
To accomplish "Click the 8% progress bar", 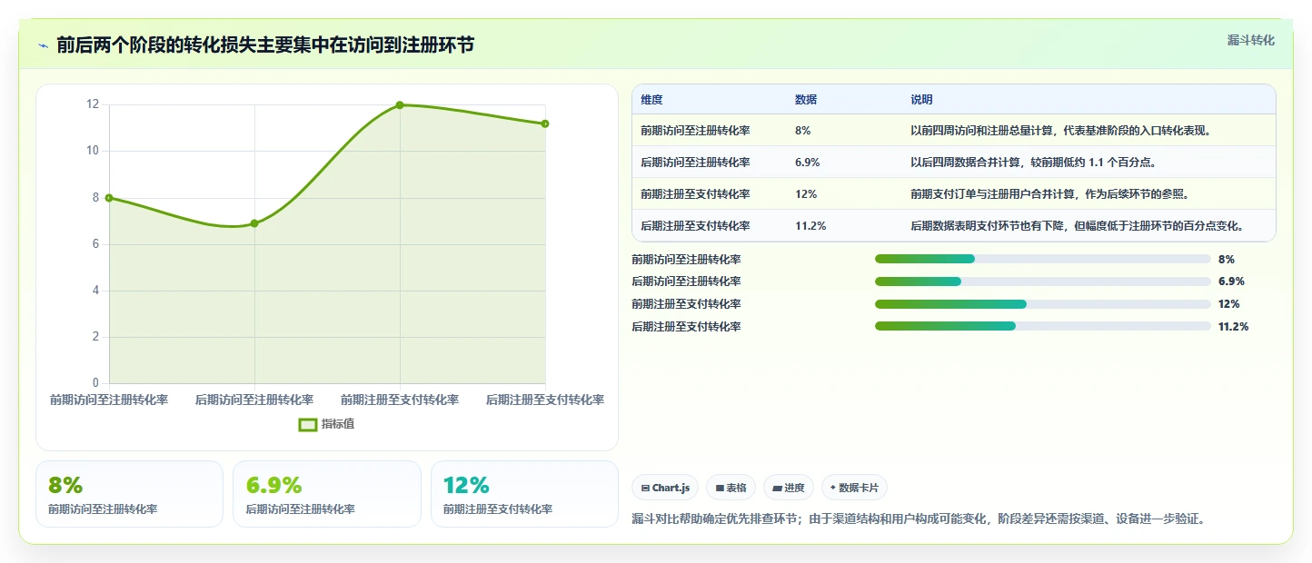I will point(1043,259).
